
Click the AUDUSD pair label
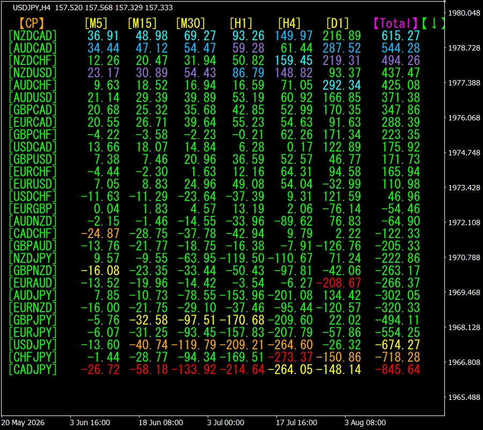[33, 97]
